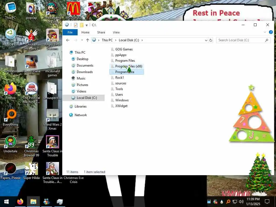Expand the Local Disk (C:) breadcrumb chevron

(142, 40)
